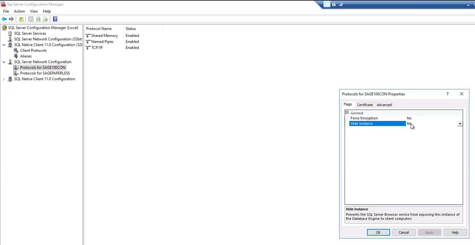The width and height of the screenshot is (475, 245).
Task: Select the TCP/IP protocol icon
Action: tap(88, 48)
